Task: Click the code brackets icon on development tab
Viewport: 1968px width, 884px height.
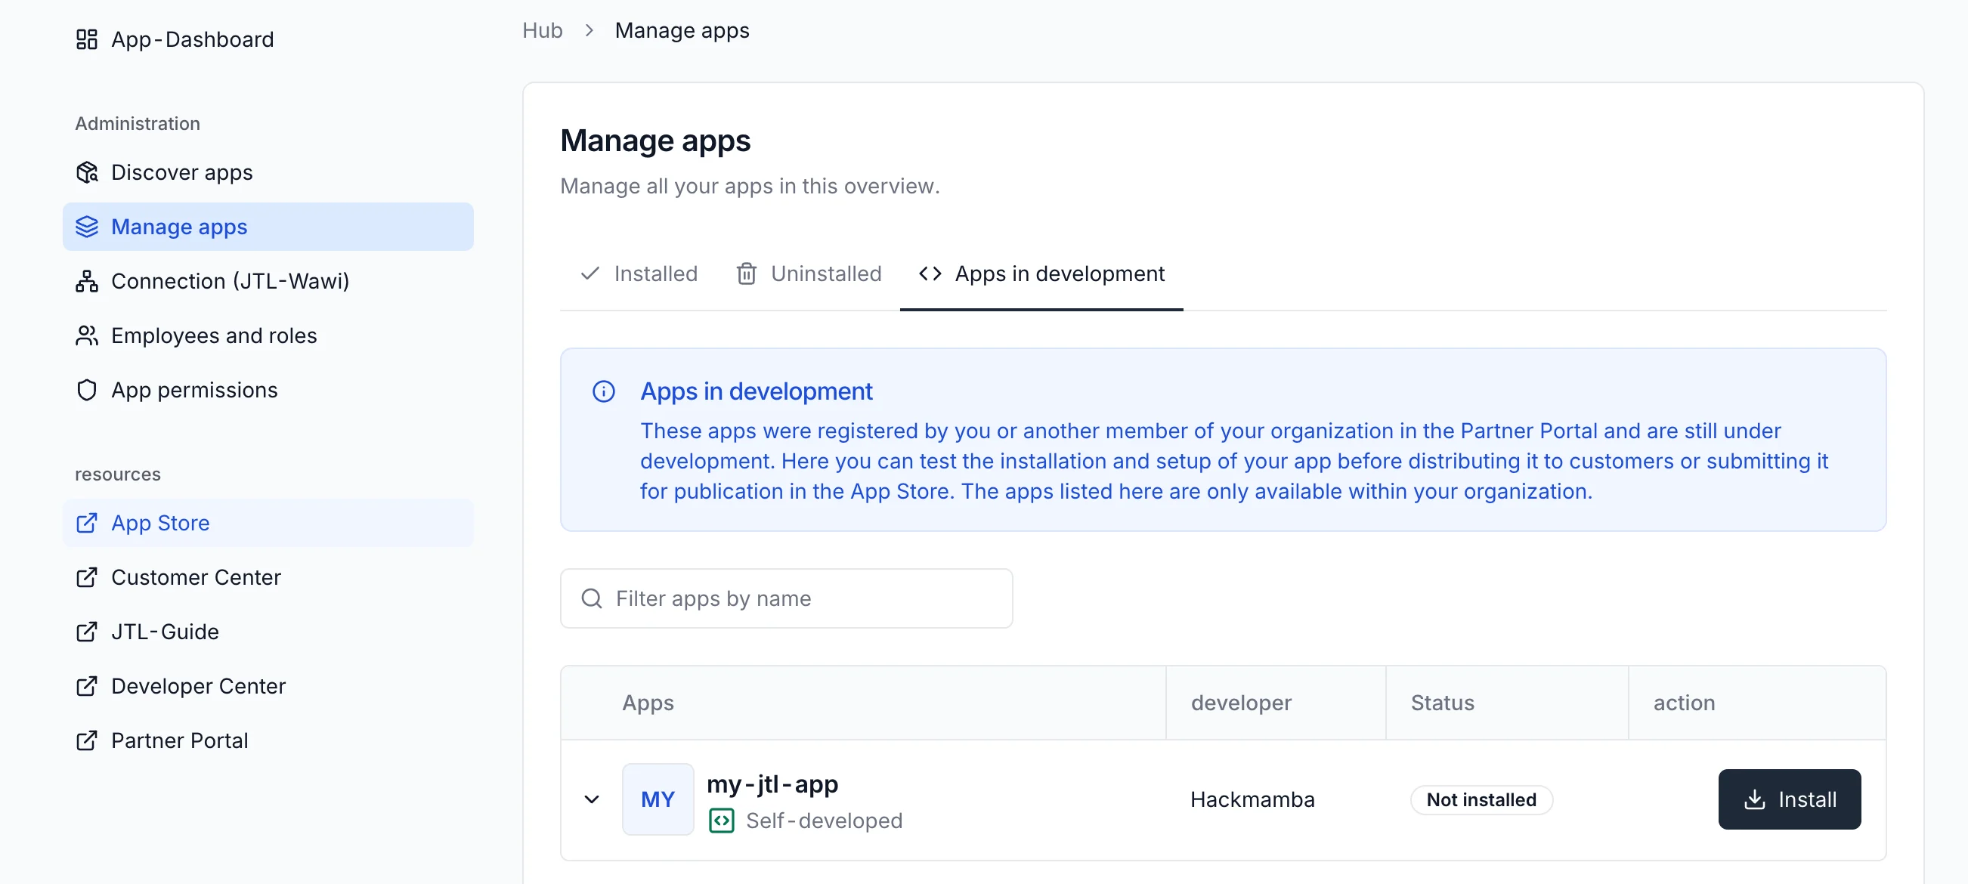Action: 930,273
